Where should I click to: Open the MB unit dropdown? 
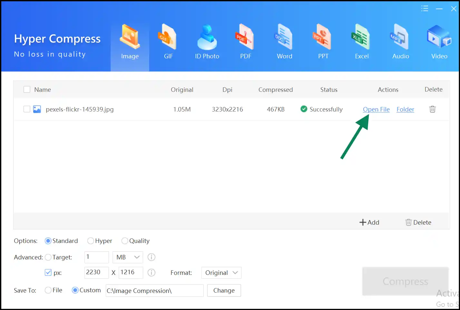(x=128, y=257)
